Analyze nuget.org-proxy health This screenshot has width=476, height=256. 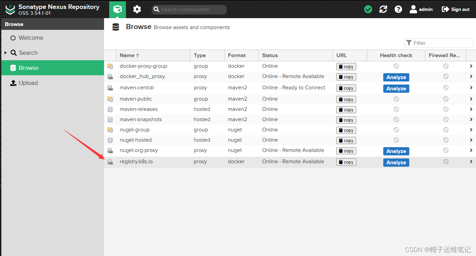pyautogui.click(x=396, y=151)
